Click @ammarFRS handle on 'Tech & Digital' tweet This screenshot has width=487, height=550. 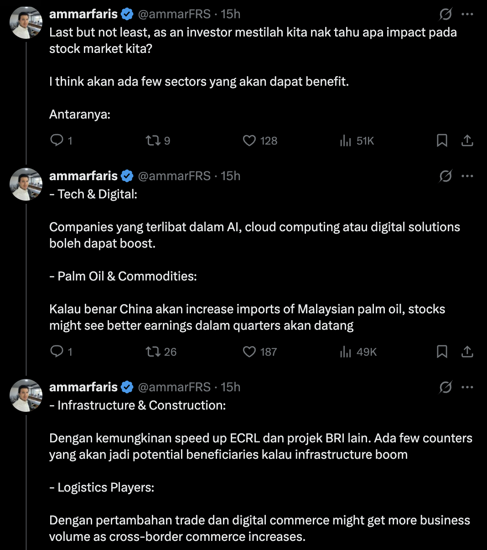click(x=174, y=176)
